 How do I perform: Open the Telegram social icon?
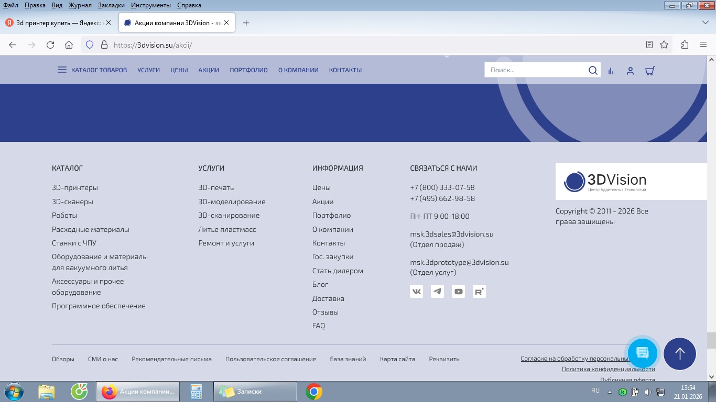(437, 292)
